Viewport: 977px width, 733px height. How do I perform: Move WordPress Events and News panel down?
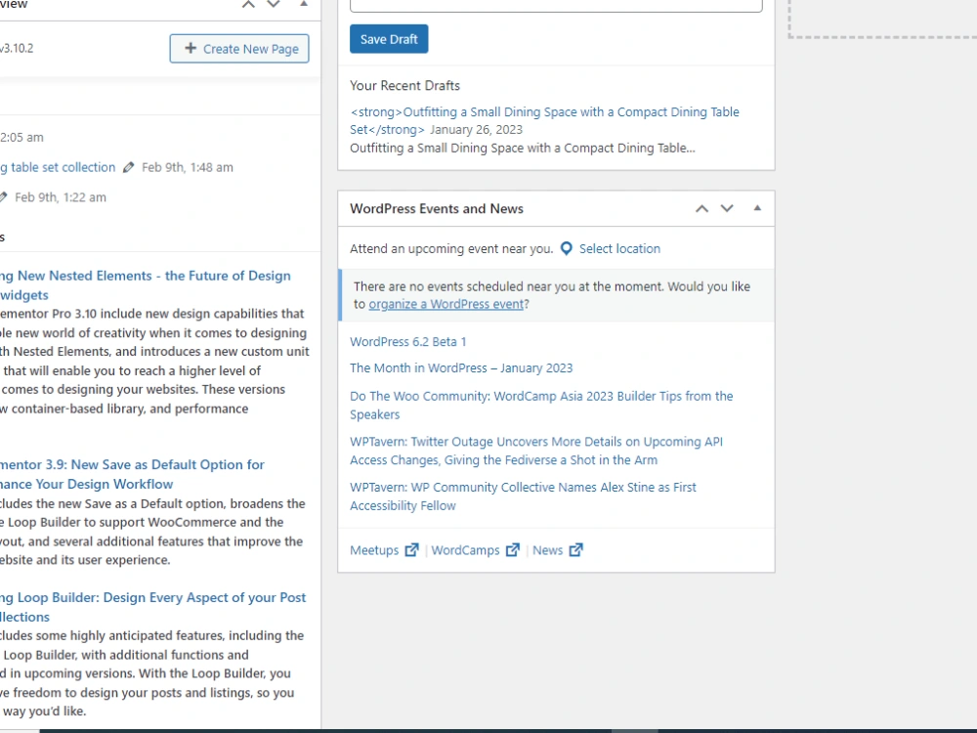727,209
